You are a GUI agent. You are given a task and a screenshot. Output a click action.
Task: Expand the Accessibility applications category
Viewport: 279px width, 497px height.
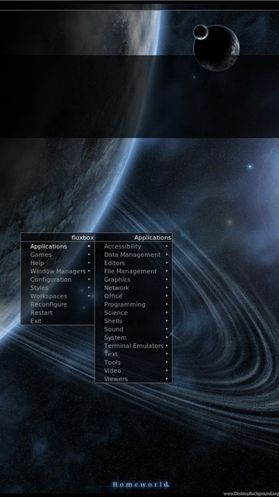(x=133, y=246)
